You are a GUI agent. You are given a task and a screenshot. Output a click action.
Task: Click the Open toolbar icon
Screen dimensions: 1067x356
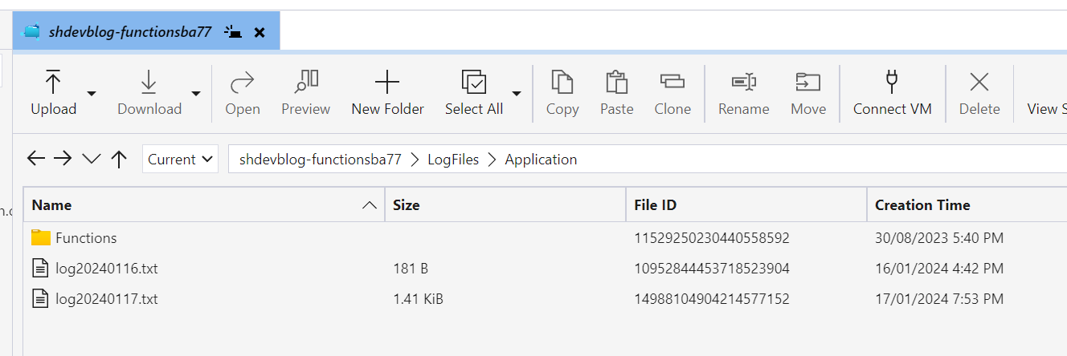point(242,82)
